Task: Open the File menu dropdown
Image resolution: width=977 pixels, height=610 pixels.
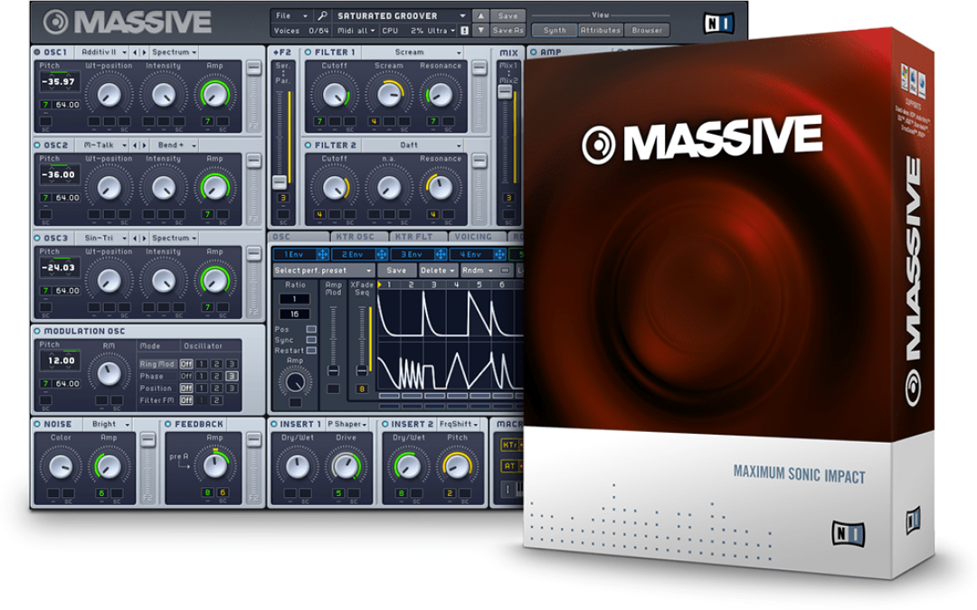Action: click(291, 15)
